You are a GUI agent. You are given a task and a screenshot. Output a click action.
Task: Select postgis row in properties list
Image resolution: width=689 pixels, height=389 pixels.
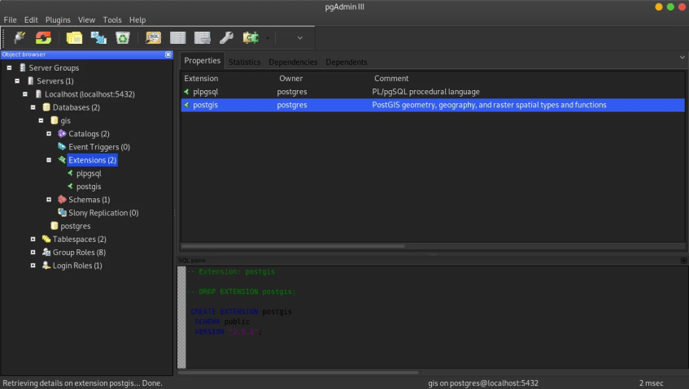coord(433,105)
